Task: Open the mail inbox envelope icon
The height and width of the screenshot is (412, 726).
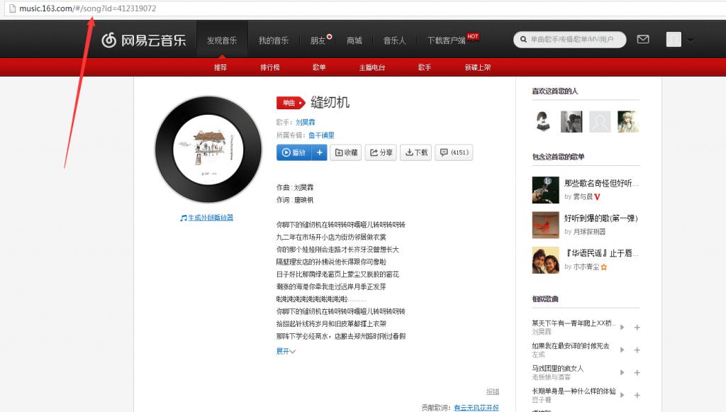Action: click(x=642, y=39)
